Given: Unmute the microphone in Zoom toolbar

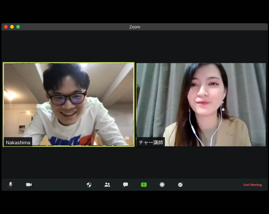Looking at the screenshot, I should coord(11,185).
